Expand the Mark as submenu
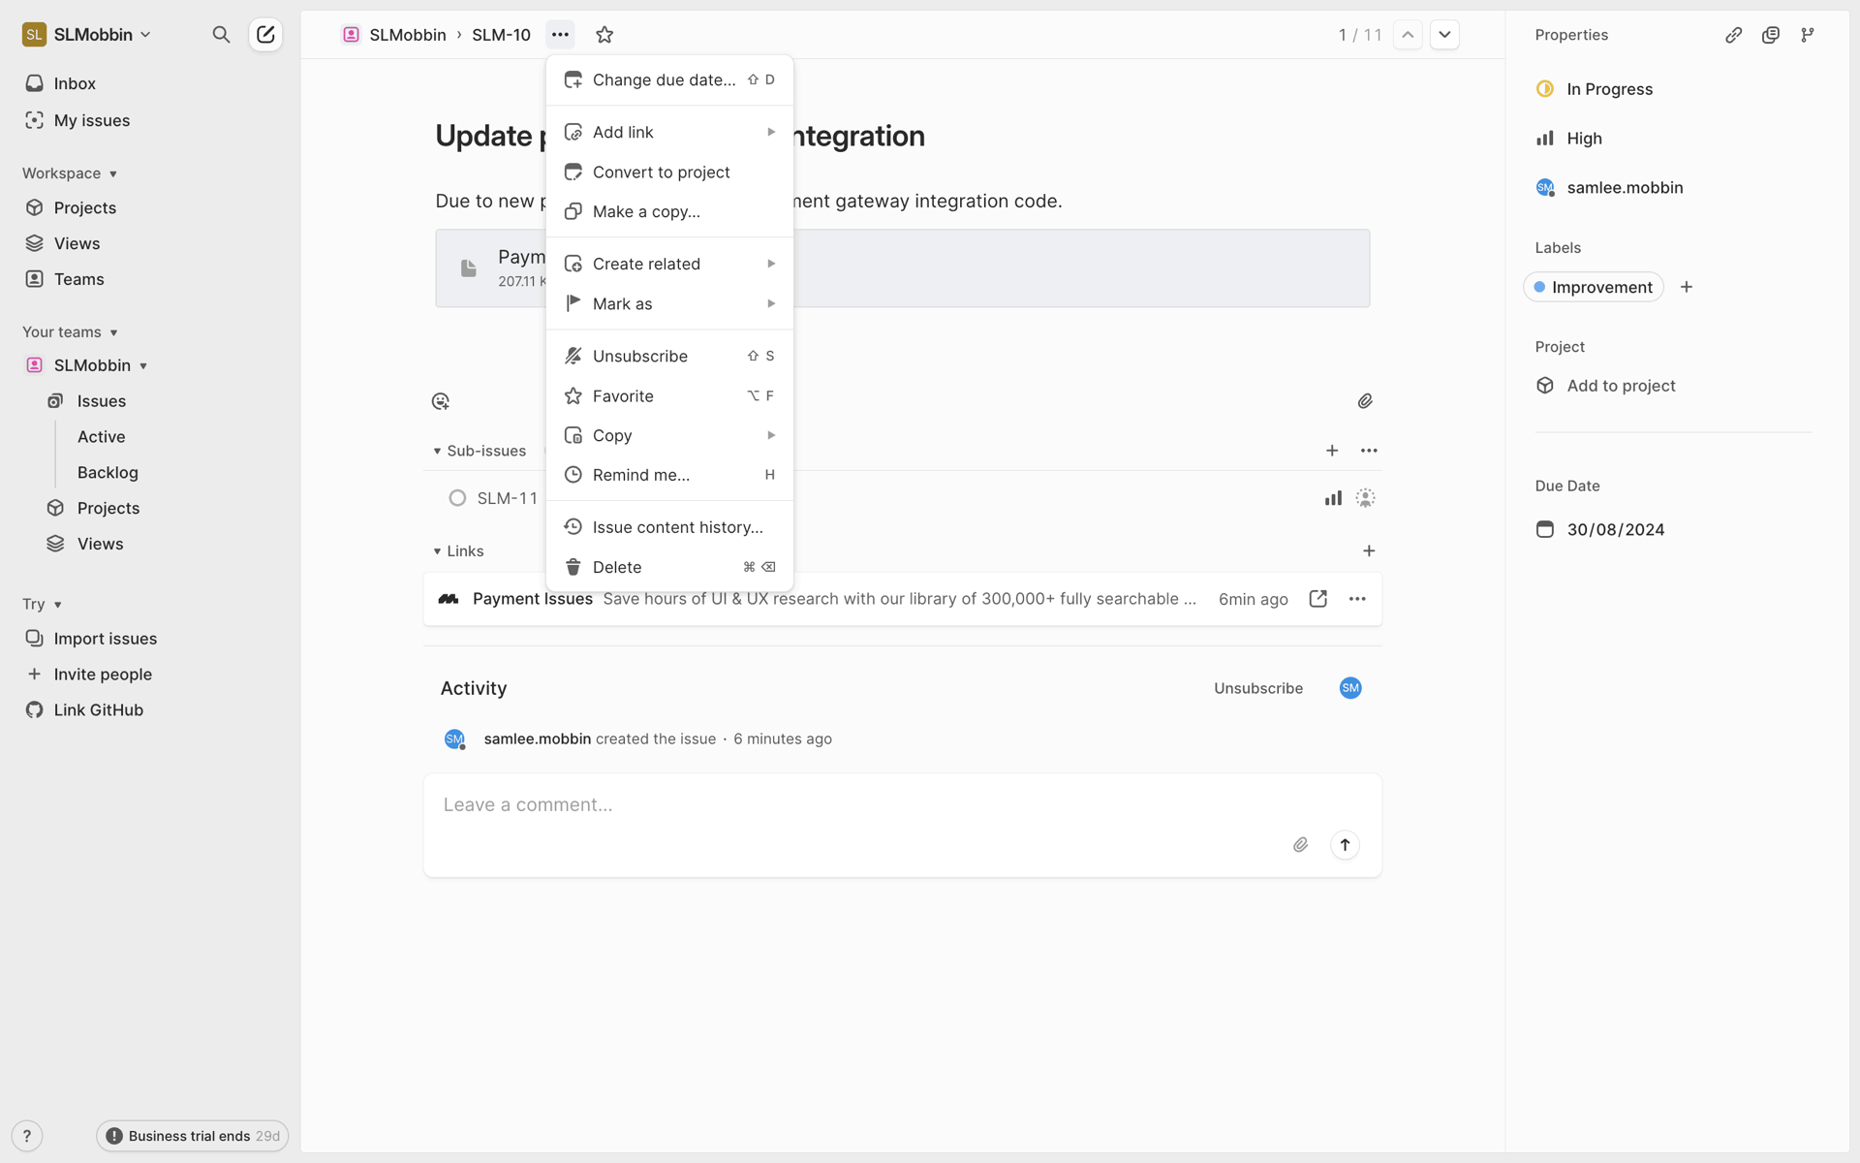The image size is (1860, 1163). tap(669, 303)
